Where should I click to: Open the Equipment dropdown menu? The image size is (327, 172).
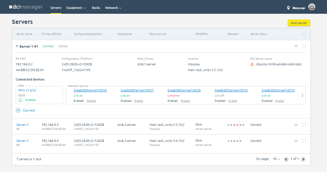point(76,8)
